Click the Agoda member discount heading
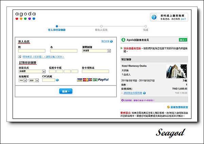Screen dimensions: 204x144 click(138, 40)
